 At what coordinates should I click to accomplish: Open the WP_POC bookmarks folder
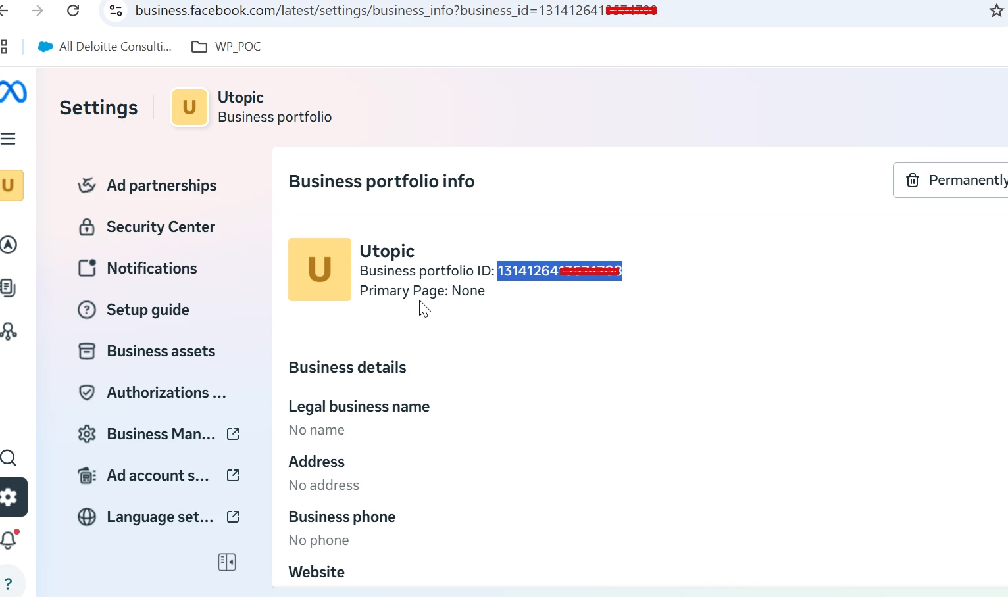(x=226, y=47)
